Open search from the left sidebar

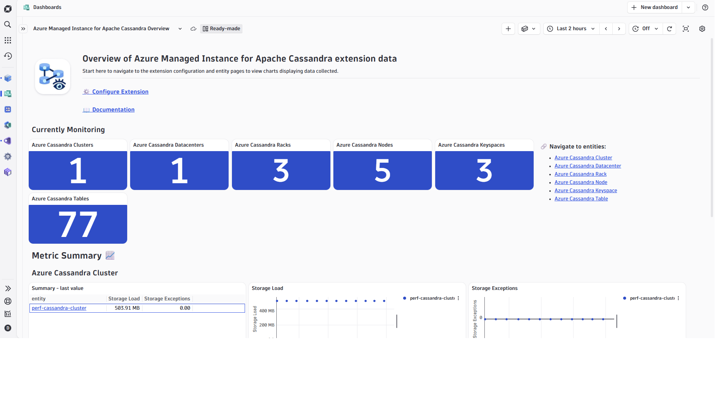click(x=8, y=25)
